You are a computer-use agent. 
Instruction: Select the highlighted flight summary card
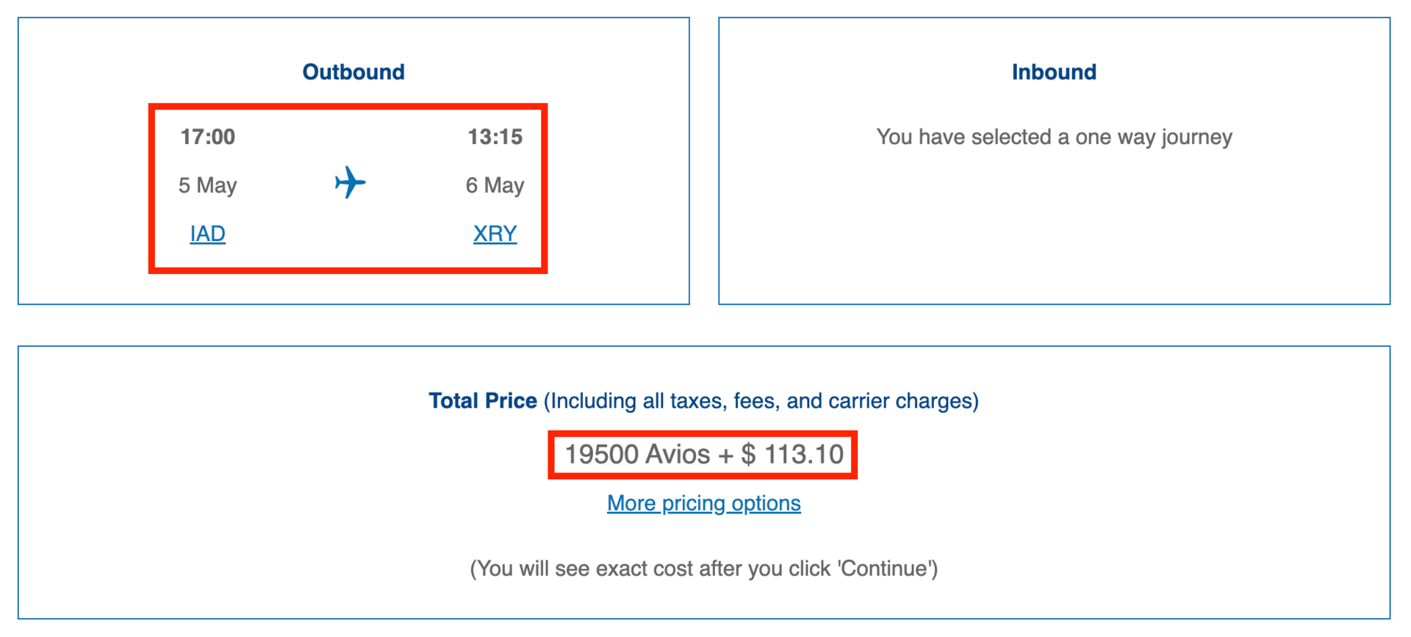(348, 187)
